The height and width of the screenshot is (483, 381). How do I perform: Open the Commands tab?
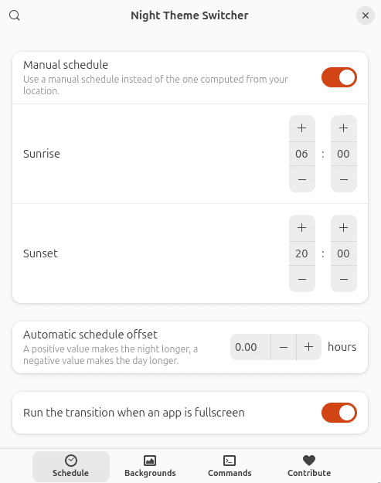coord(230,466)
